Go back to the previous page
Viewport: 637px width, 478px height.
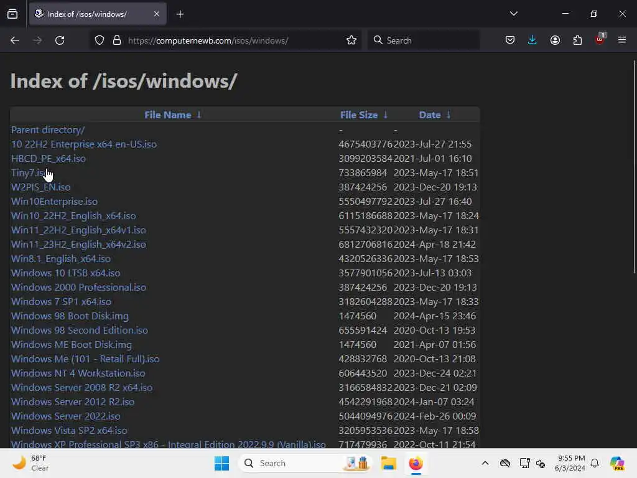click(x=15, y=40)
